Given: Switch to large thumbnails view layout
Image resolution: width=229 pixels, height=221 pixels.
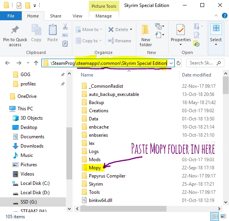Looking at the screenshot, I should point(223,216).
